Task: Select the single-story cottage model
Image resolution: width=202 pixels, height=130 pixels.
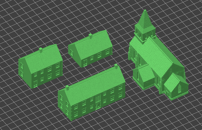Action: click(x=90, y=49)
